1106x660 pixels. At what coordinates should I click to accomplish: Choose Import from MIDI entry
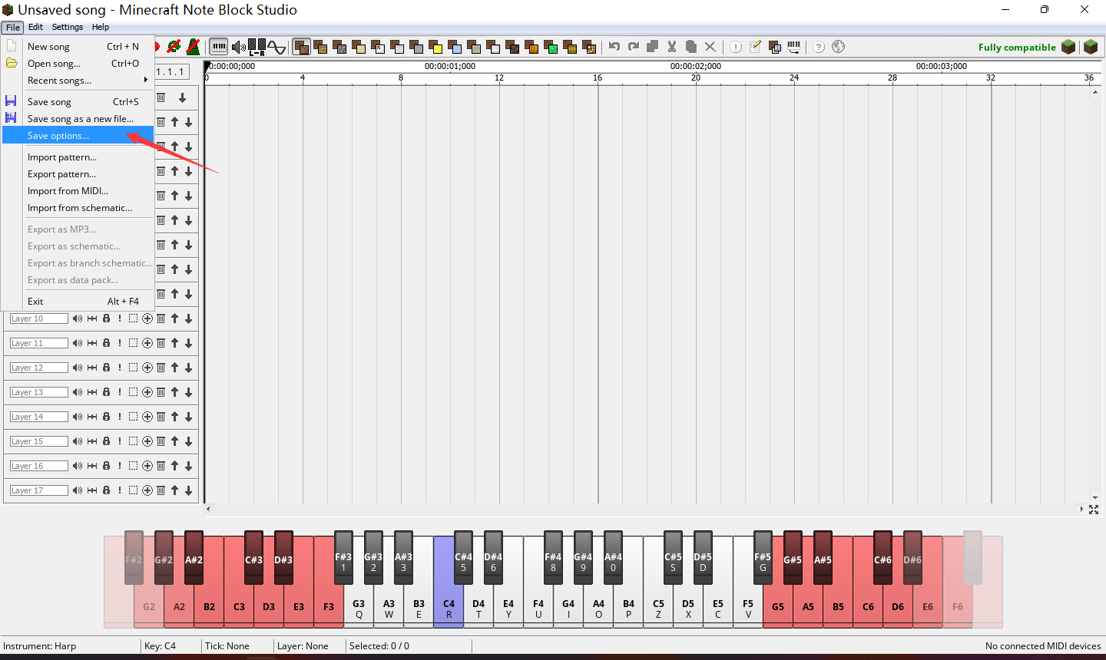[78, 190]
